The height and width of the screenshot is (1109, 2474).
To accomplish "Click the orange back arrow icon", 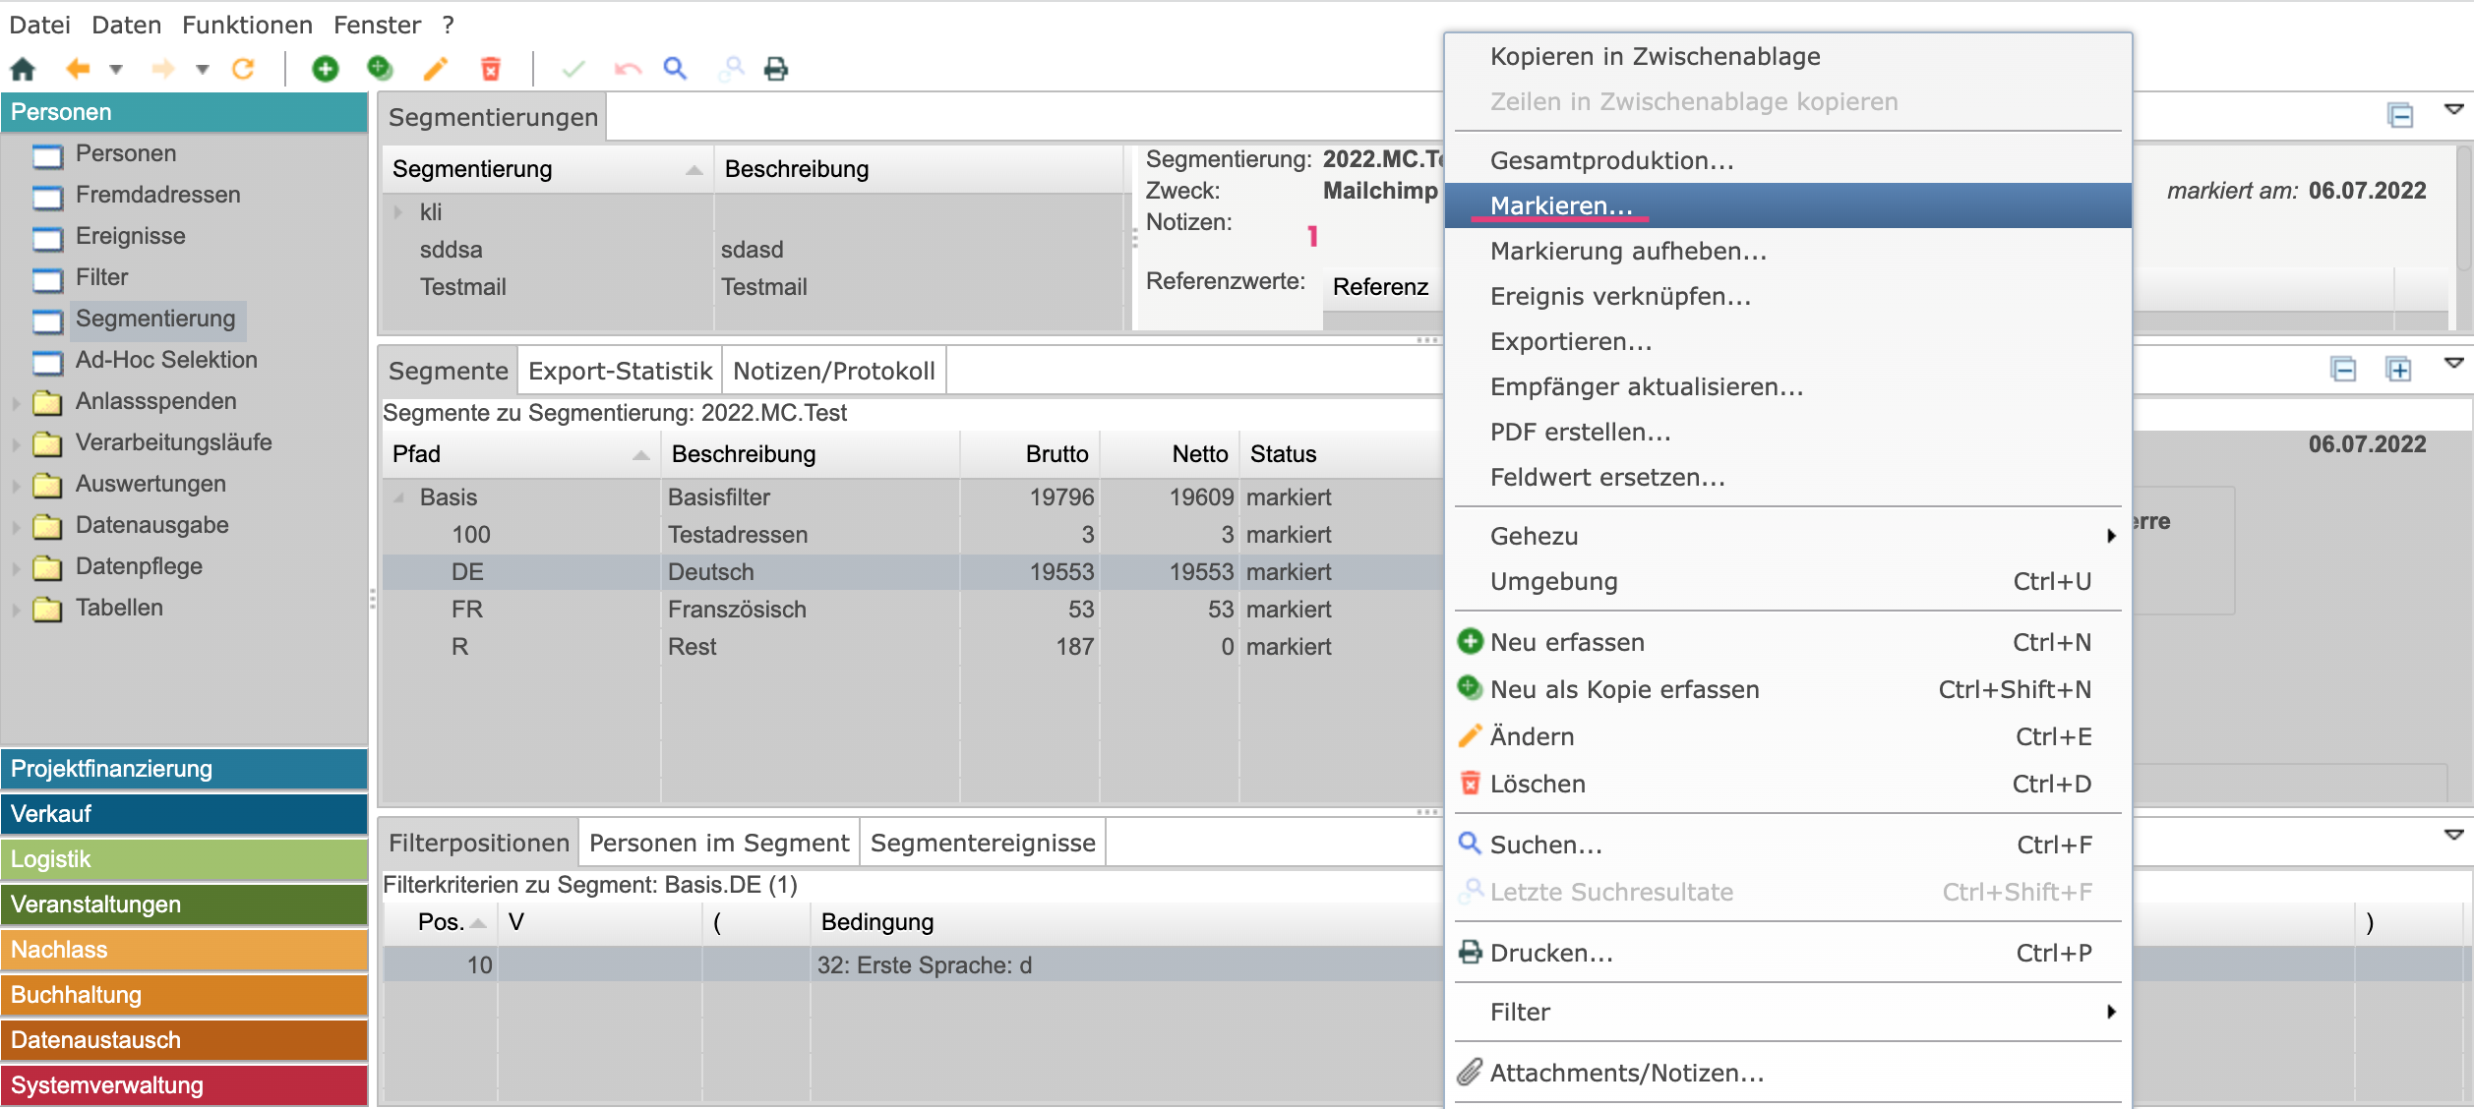I will [x=78, y=69].
